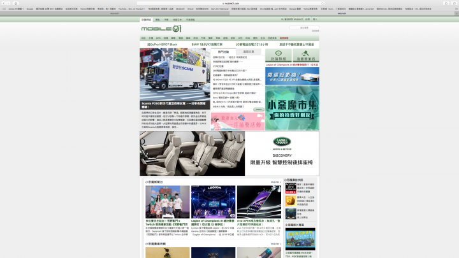The image size is (459, 258).
Task: Open the BMW 1系列 headline link
Action: click(207, 45)
